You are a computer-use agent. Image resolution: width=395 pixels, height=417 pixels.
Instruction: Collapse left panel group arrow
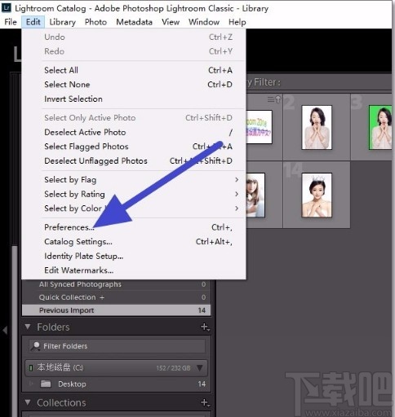point(5,331)
